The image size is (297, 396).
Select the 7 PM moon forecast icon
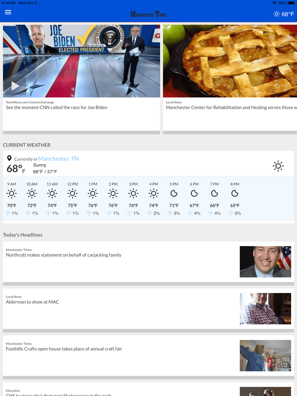214,194
